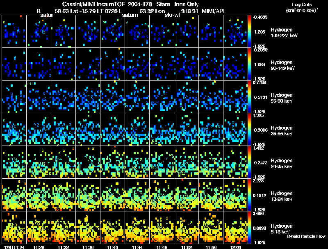Select the 11:48 time marker
The height and width of the screenshot is (249, 328).
tap(162, 247)
